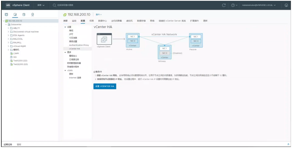This screenshot has width=292, height=148.
Task: Collapse the 更多 section in config menu
Action: point(65,52)
